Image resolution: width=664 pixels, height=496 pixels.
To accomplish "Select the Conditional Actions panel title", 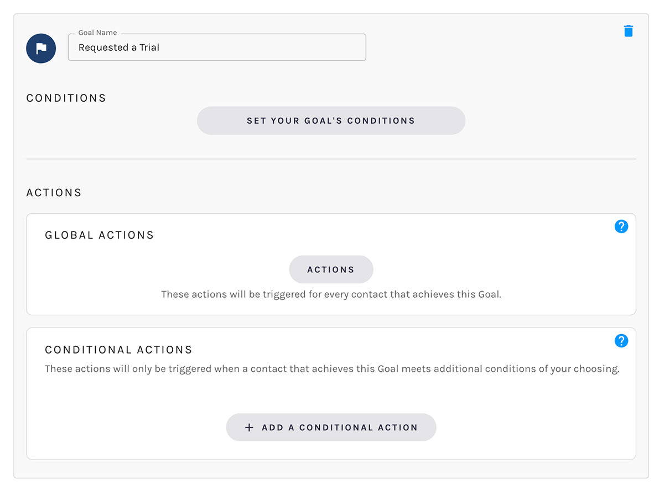I will coord(118,350).
